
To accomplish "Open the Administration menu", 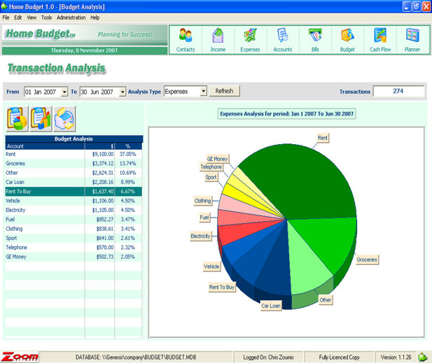I will 71,17.
